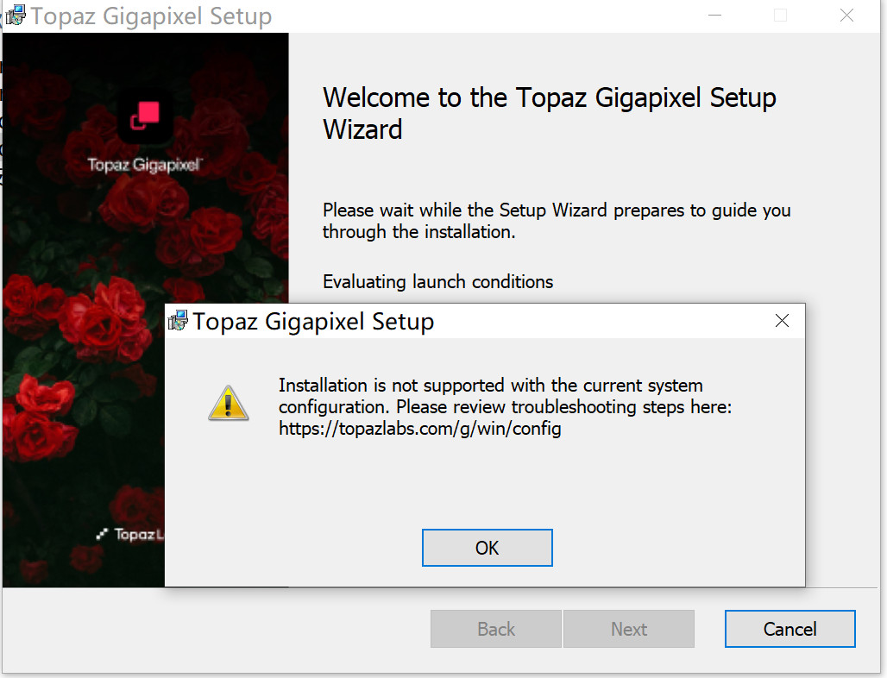Image resolution: width=887 pixels, height=678 pixels.
Task: Close the error dialog with its X button
Action: tap(782, 321)
